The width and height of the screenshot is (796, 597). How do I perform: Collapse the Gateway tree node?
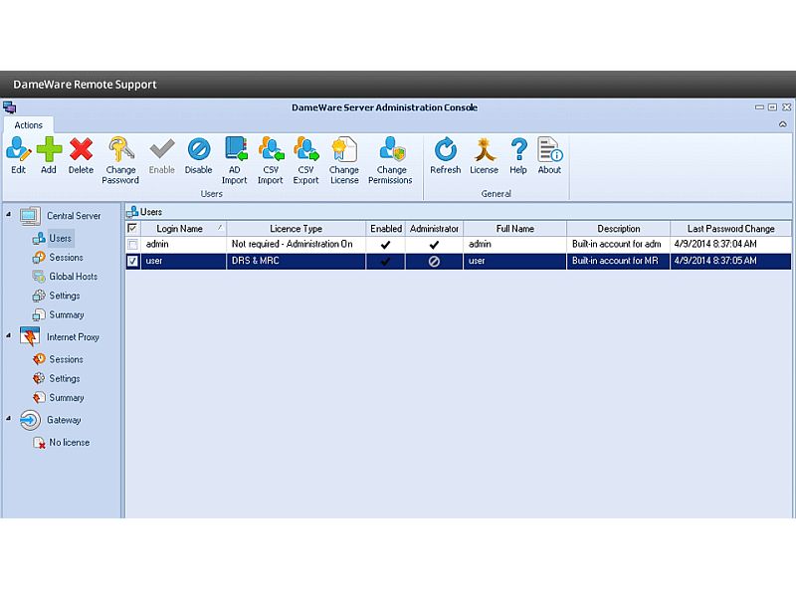click(x=9, y=419)
